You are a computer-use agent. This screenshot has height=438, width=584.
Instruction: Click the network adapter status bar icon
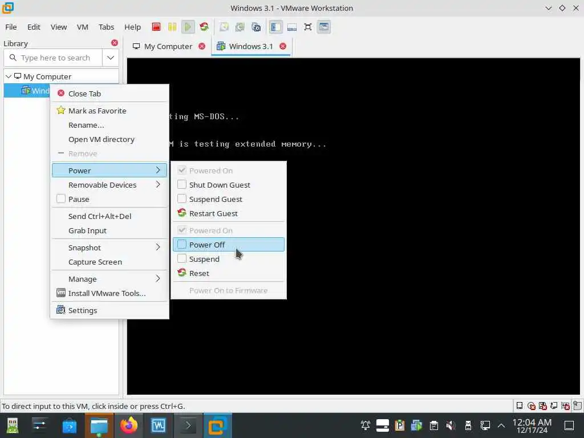coord(554,405)
